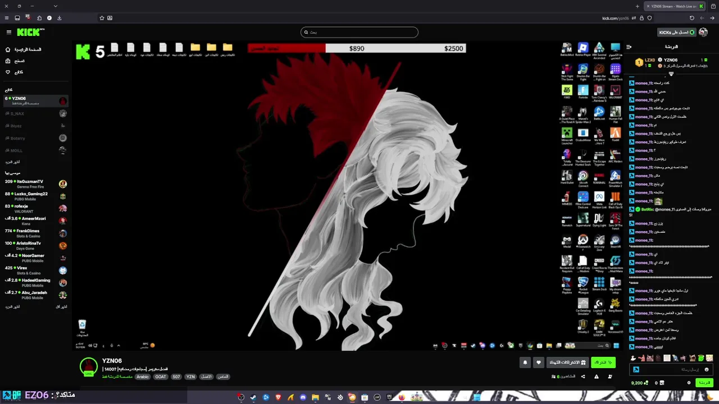Open HadeelGaming recommended channel

(35, 283)
